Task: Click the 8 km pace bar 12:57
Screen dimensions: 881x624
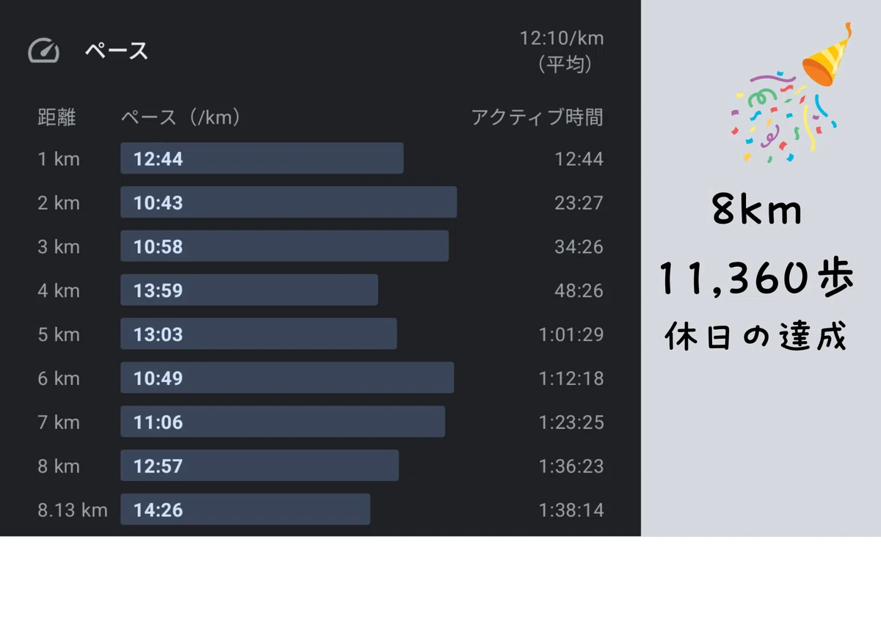Action: (x=259, y=466)
